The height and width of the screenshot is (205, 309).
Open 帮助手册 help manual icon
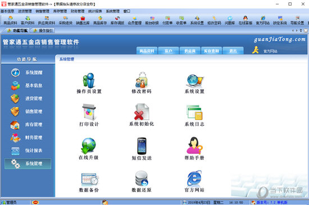tap(194, 149)
